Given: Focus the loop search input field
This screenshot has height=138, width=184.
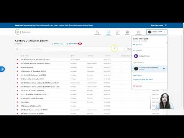Looking at the screenshot, I should (69, 49).
